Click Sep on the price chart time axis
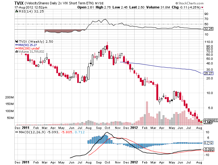218x165 pixels. (99, 128)
